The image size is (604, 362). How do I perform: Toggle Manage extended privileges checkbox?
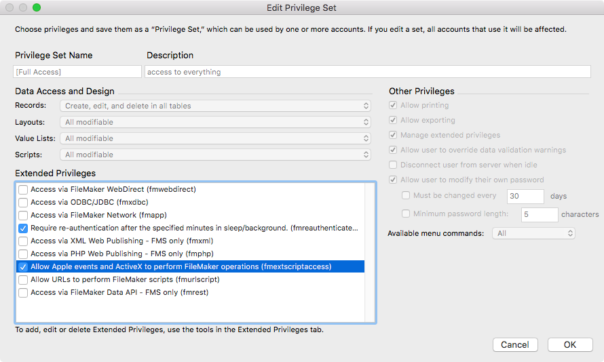[393, 135]
